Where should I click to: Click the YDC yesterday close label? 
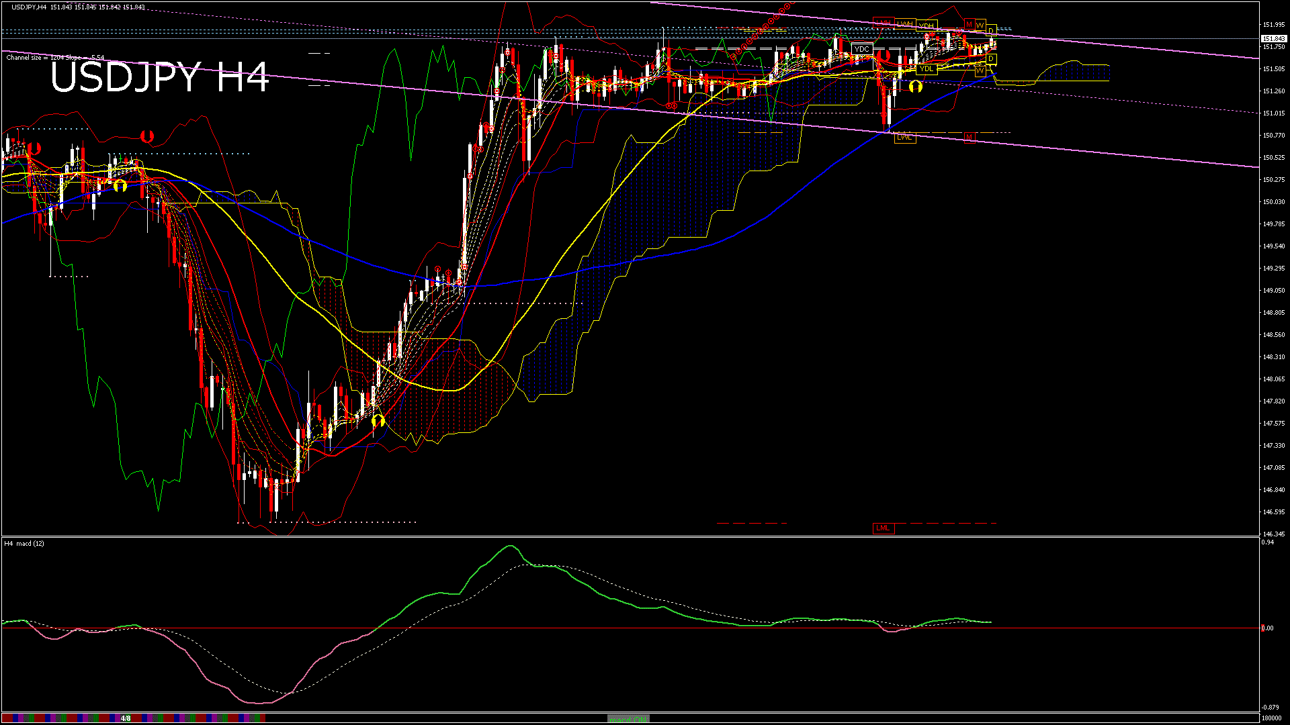861,49
